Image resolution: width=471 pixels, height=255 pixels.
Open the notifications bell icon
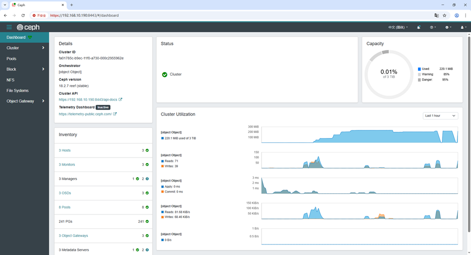tap(418, 27)
